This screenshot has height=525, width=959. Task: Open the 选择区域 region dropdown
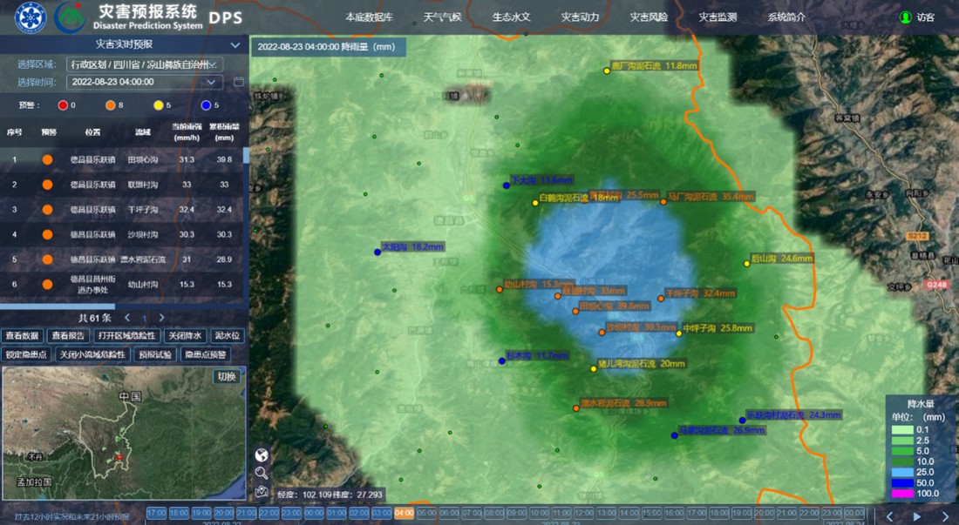coord(145,64)
